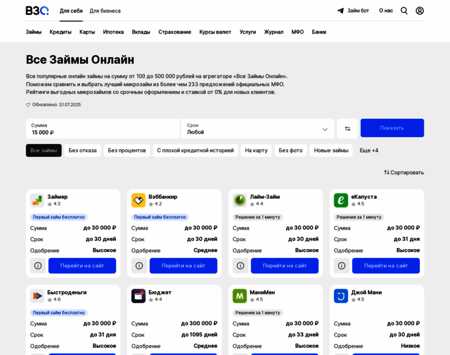Open the user profile icon
The height and width of the screenshot is (355, 450).
click(420, 11)
